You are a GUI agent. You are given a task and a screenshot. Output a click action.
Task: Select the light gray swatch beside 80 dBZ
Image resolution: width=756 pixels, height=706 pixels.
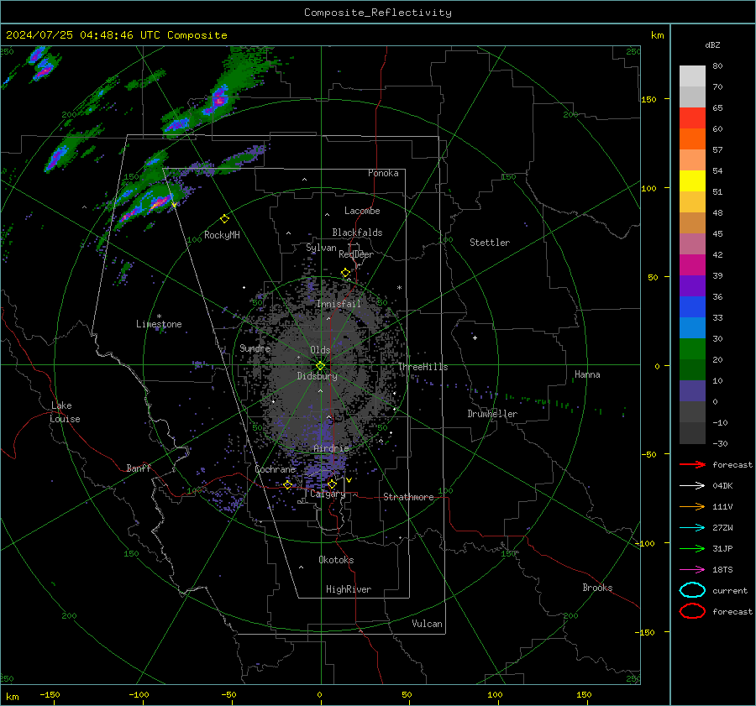click(x=692, y=76)
